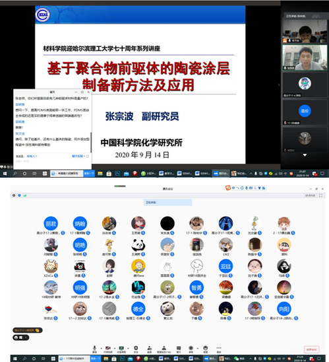Viewport: 329px width, 362px height.
Task: Expand the microphone options arrow
Action: pos(101,348)
